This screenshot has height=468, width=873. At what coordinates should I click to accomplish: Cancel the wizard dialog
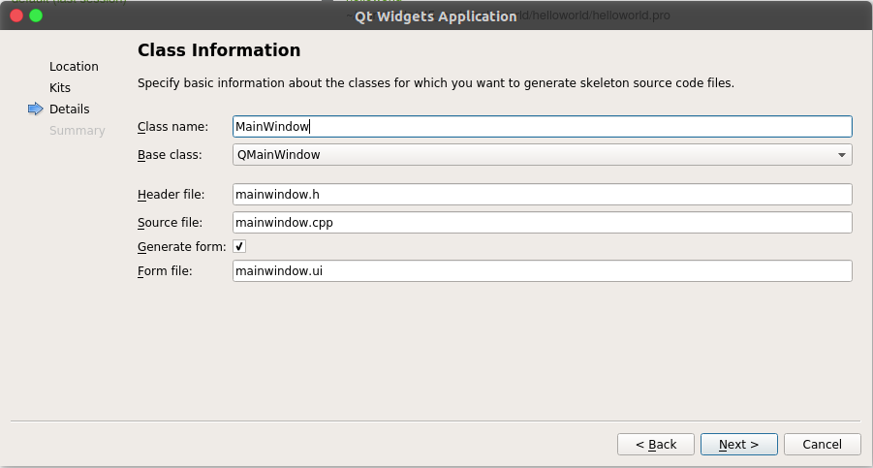pyautogui.click(x=822, y=444)
